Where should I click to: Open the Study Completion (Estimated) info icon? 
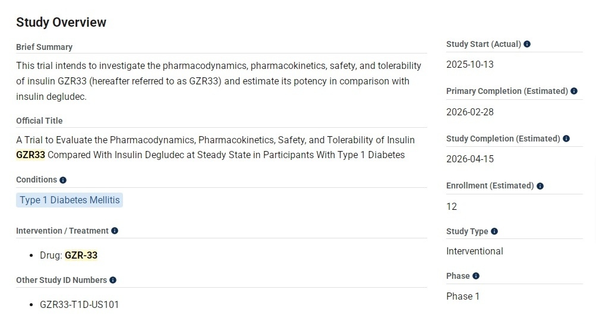click(x=566, y=139)
